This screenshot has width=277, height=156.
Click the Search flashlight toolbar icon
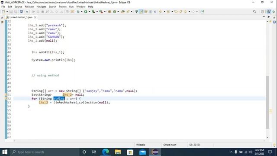point(128,12)
